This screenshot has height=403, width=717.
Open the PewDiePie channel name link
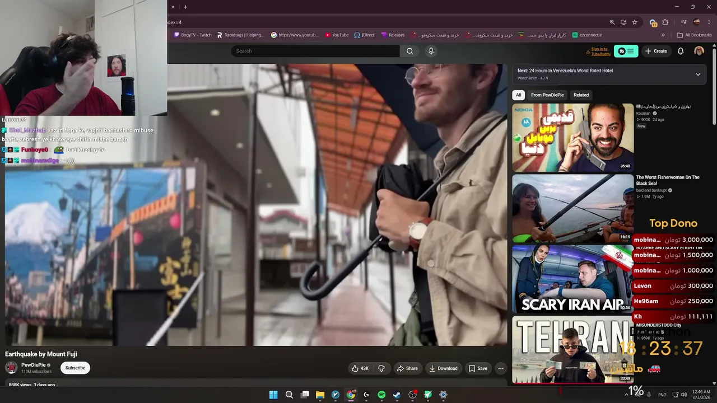(34, 365)
